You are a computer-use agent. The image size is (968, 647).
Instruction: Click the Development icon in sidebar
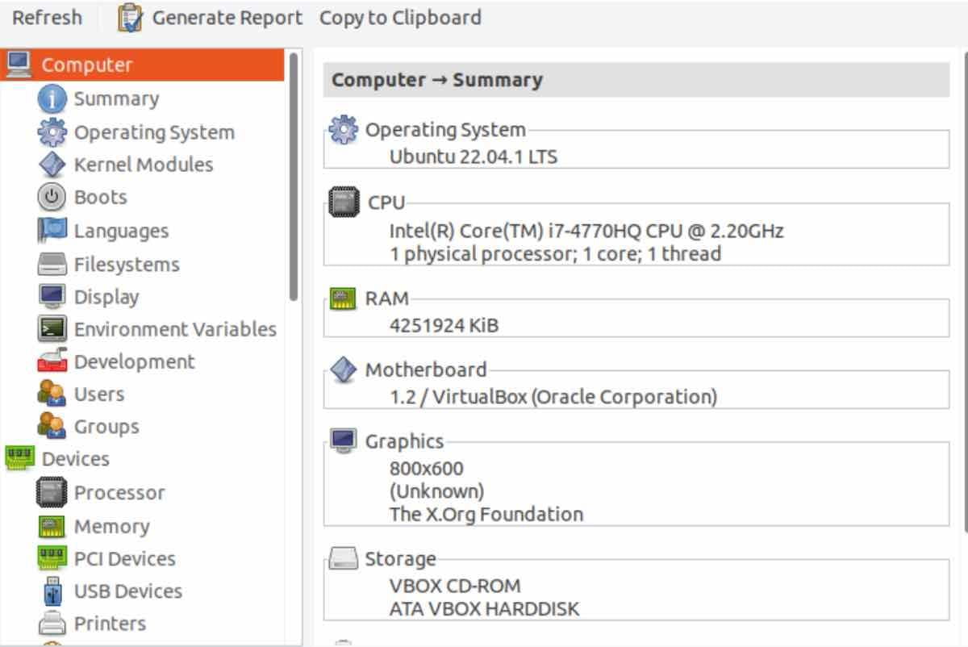[52, 361]
